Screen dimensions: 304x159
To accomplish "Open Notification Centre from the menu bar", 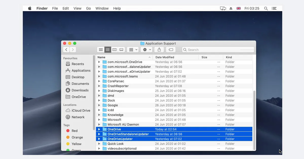I will click(274, 8).
